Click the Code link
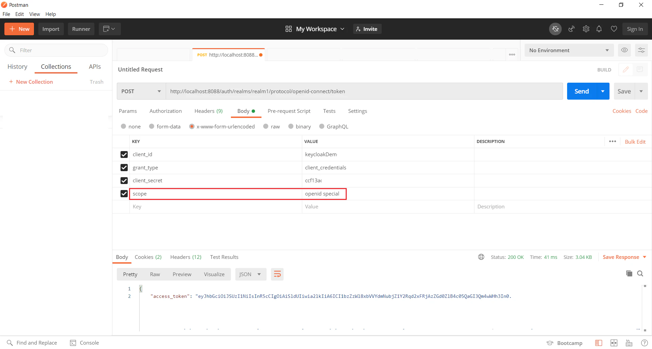The width and height of the screenshot is (652, 349). (641, 111)
